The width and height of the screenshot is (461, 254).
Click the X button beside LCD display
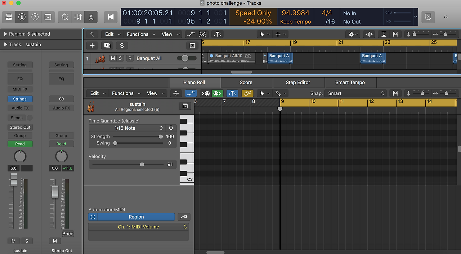(x=428, y=17)
